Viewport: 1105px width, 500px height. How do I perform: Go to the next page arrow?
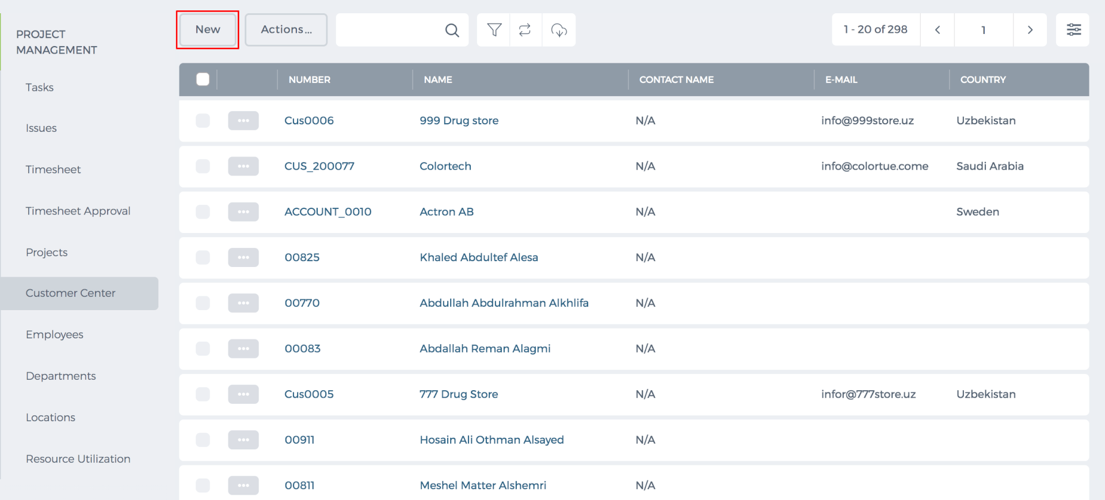1030,30
